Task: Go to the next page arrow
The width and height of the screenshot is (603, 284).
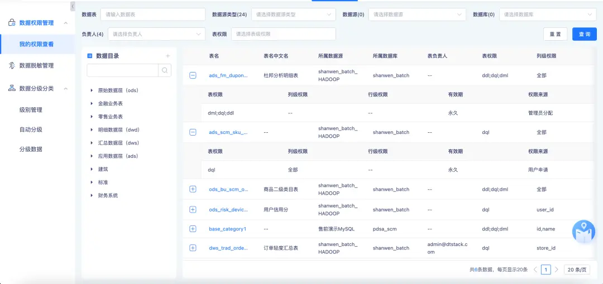Action: coord(556,269)
